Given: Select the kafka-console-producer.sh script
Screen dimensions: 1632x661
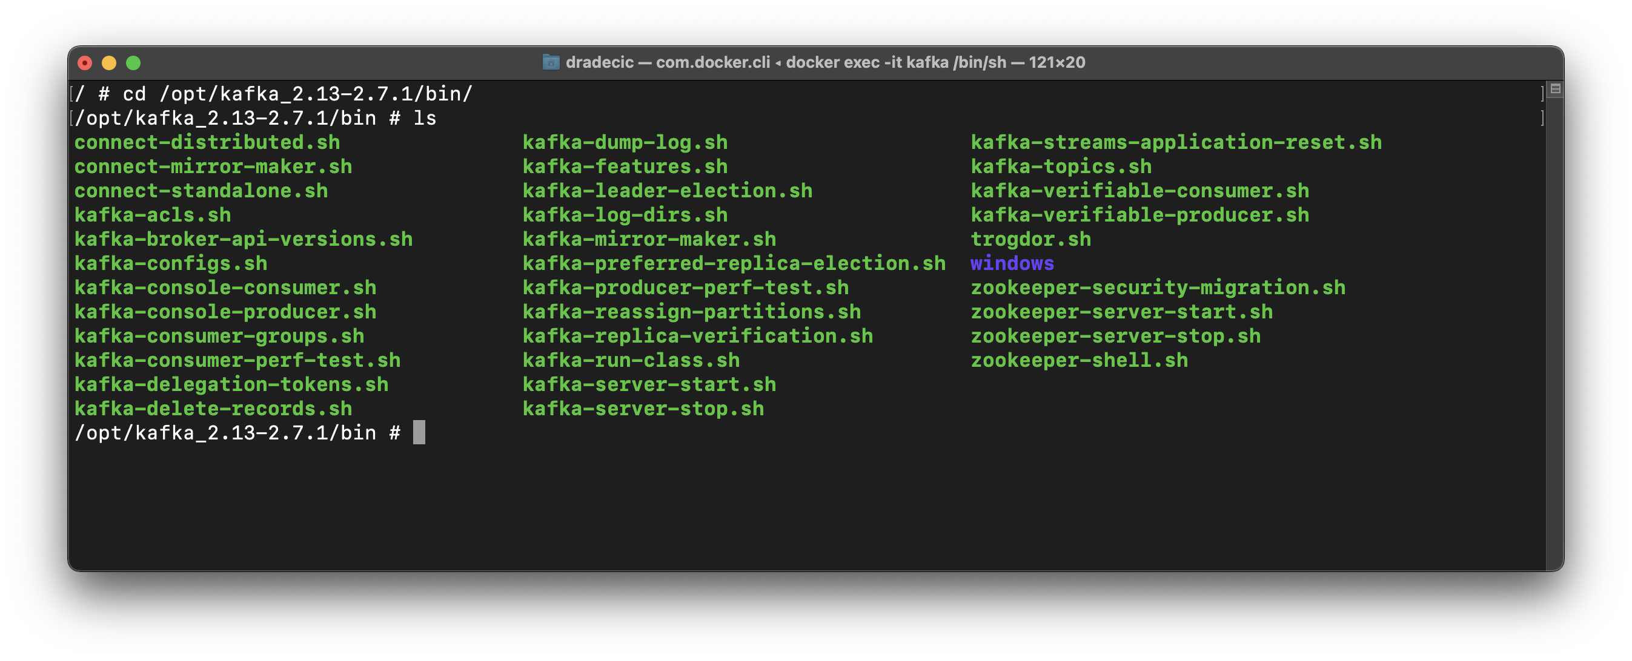Looking at the screenshot, I should point(225,312).
